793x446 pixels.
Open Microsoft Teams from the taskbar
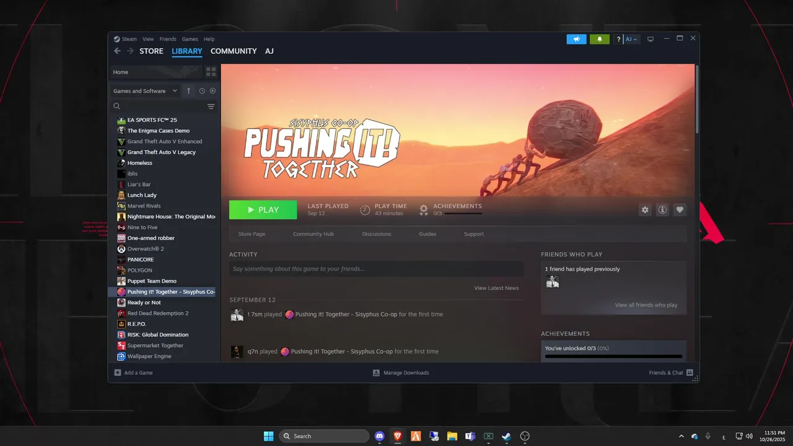pyautogui.click(x=470, y=436)
